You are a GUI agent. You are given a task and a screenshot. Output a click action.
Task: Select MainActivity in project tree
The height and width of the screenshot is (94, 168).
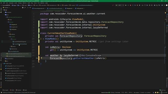click(14, 49)
